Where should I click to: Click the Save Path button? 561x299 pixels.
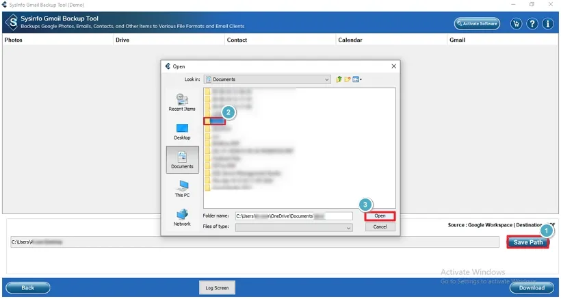(528, 242)
